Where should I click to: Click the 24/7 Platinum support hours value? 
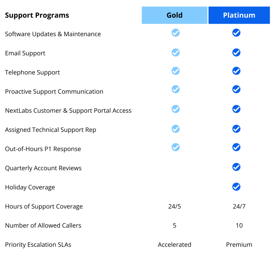click(239, 206)
